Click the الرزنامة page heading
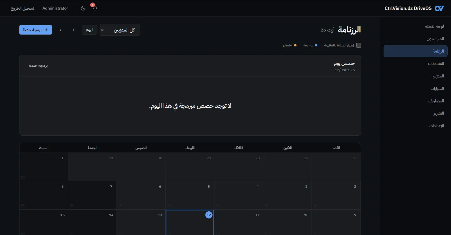The image size is (451, 235). point(350,30)
